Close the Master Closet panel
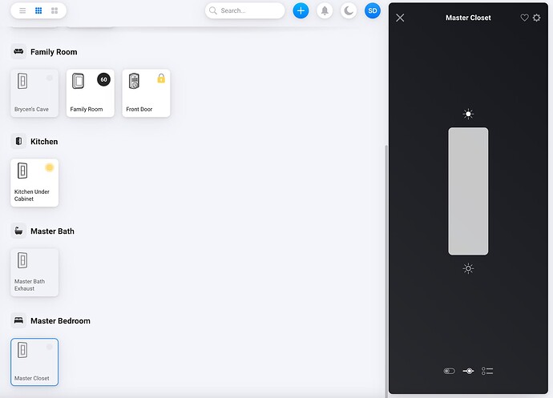This screenshot has height=398, width=553. (x=400, y=18)
